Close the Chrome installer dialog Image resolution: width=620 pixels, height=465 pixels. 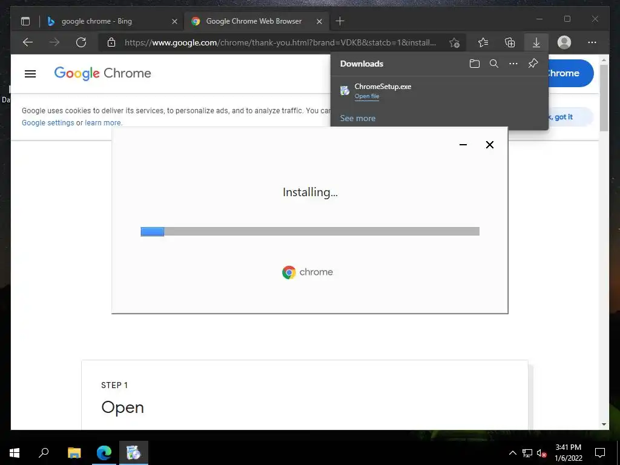pos(489,145)
